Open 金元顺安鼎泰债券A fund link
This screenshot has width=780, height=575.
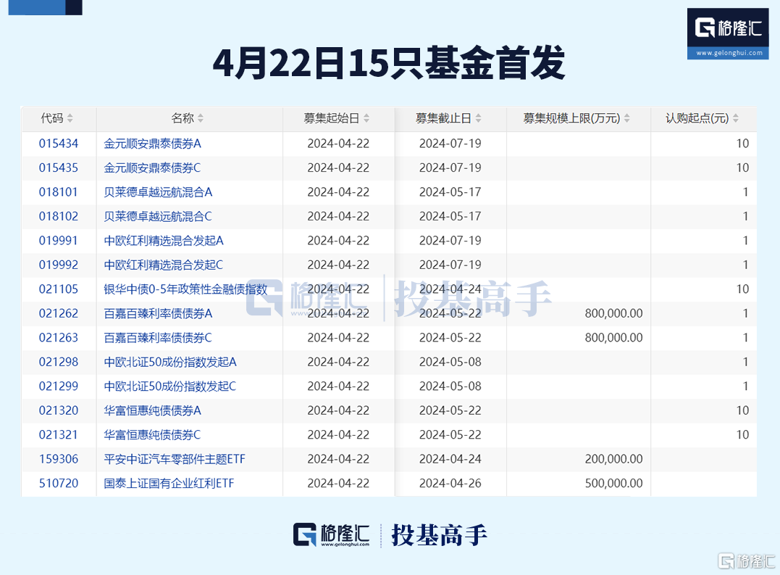click(152, 144)
